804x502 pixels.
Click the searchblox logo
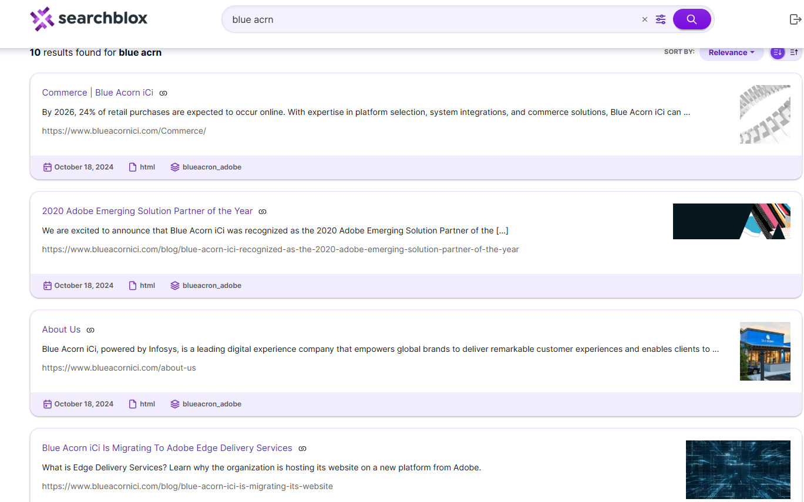(x=89, y=19)
